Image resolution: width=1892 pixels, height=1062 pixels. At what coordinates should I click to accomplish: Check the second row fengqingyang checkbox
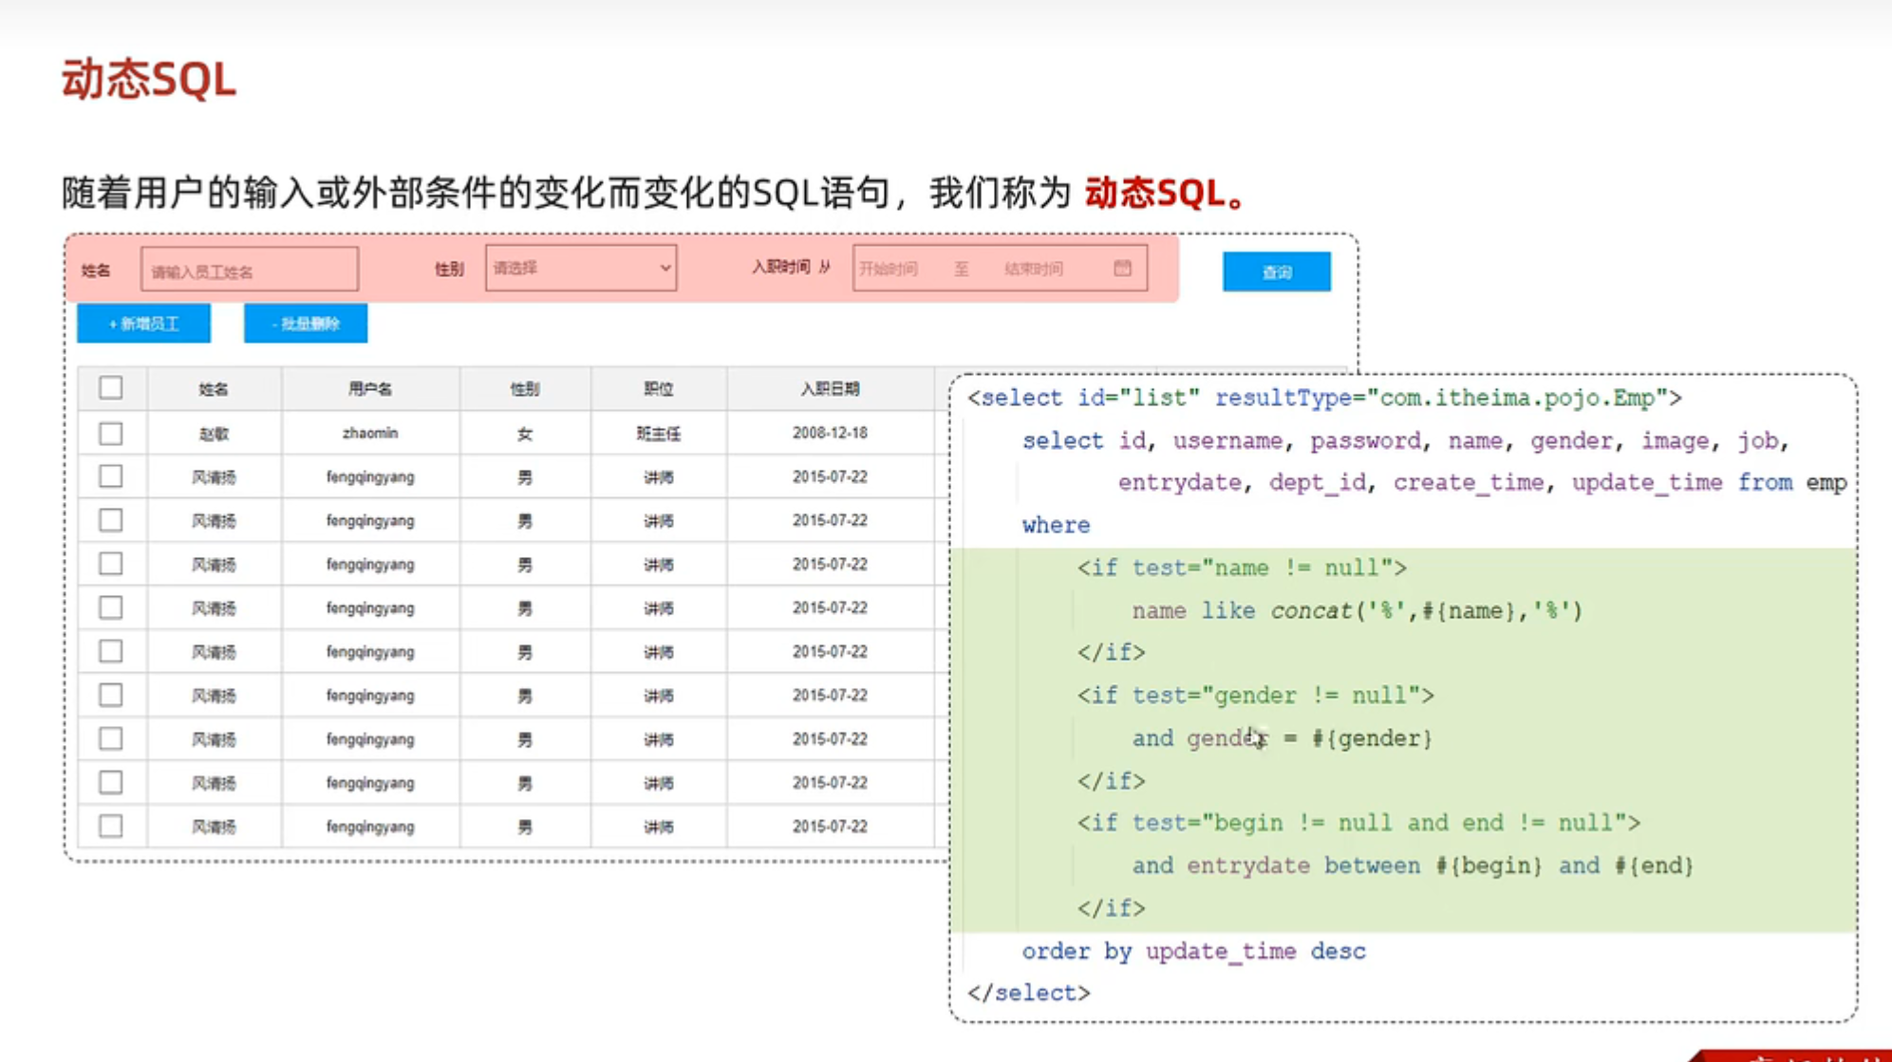(x=111, y=476)
